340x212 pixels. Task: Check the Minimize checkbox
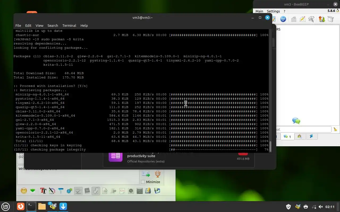143,182
